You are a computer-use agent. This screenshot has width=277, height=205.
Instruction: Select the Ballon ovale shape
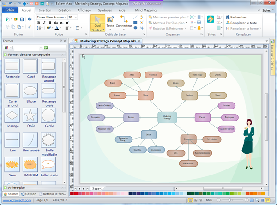[x=48, y=164]
